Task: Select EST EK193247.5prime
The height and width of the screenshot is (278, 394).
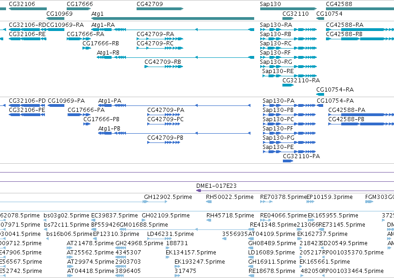Action: pos(177,266)
